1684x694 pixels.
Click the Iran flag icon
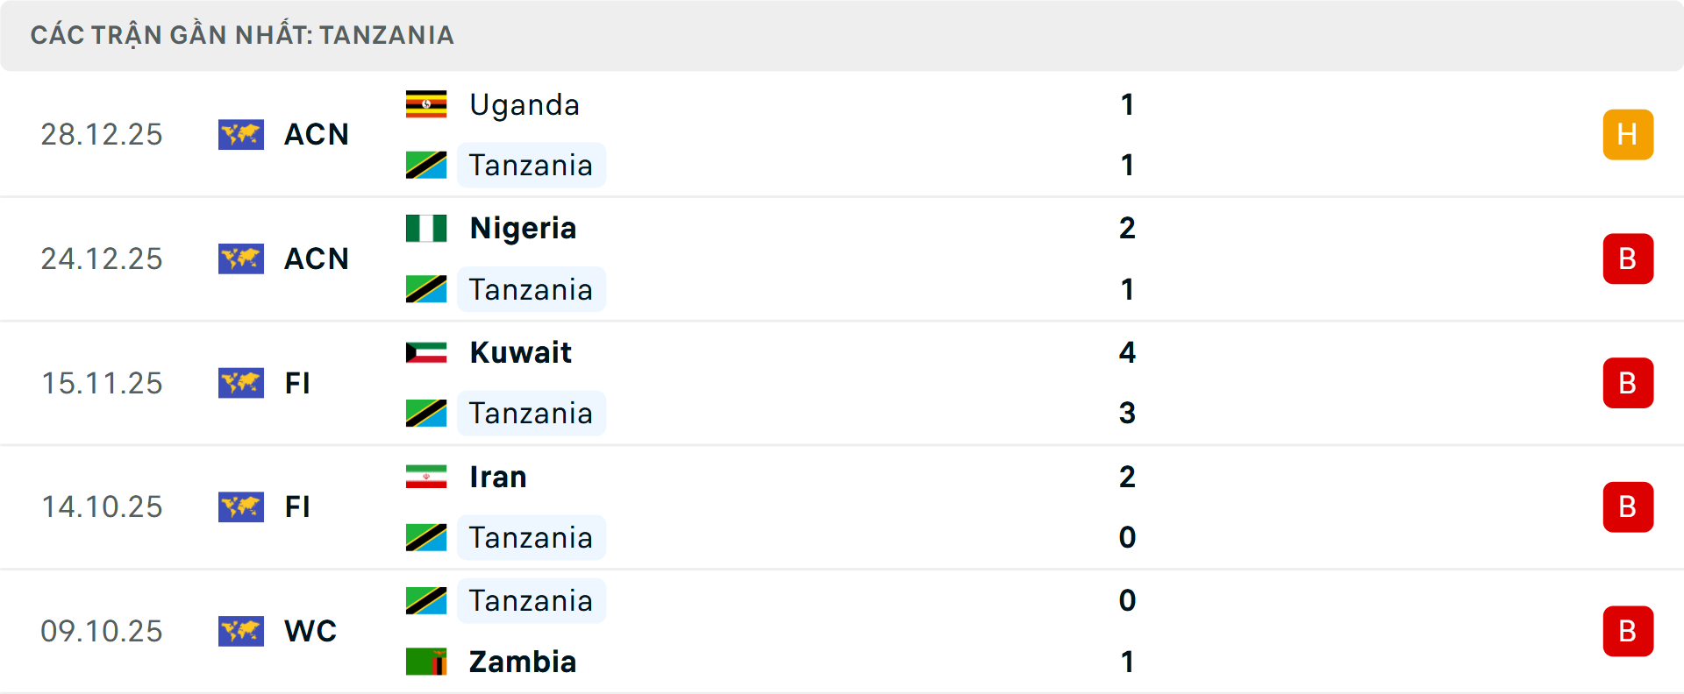point(426,476)
